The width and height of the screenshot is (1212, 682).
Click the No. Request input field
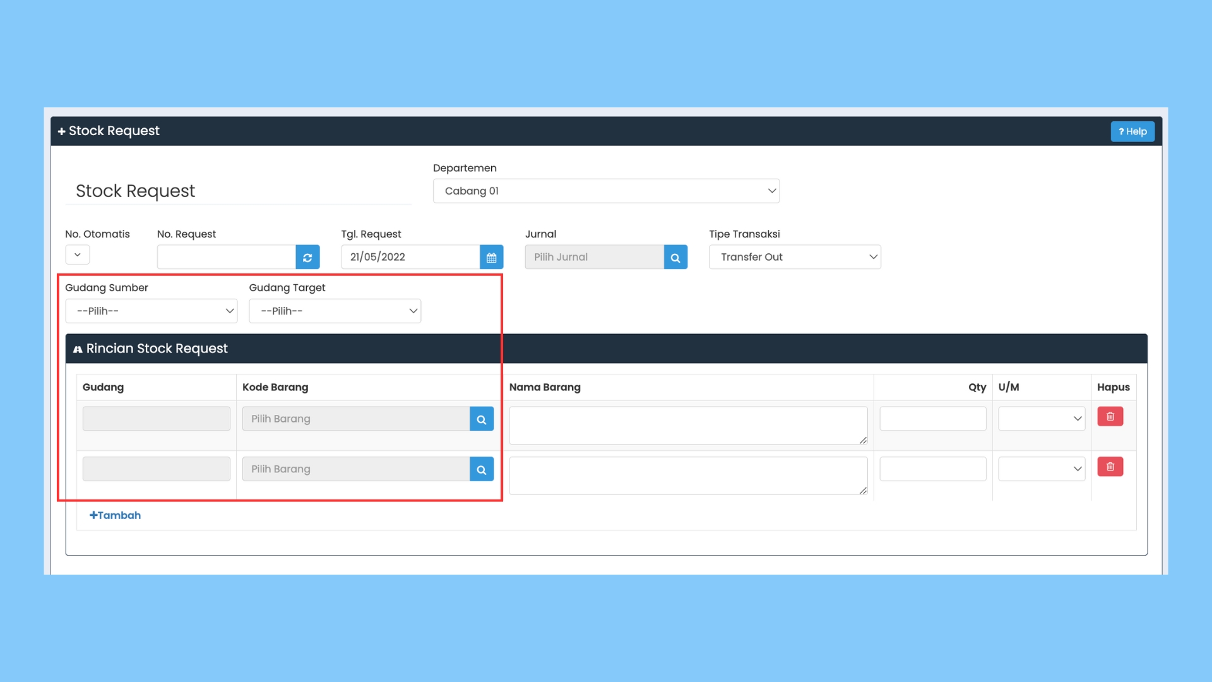pyautogui.click(x=227, y=257)
